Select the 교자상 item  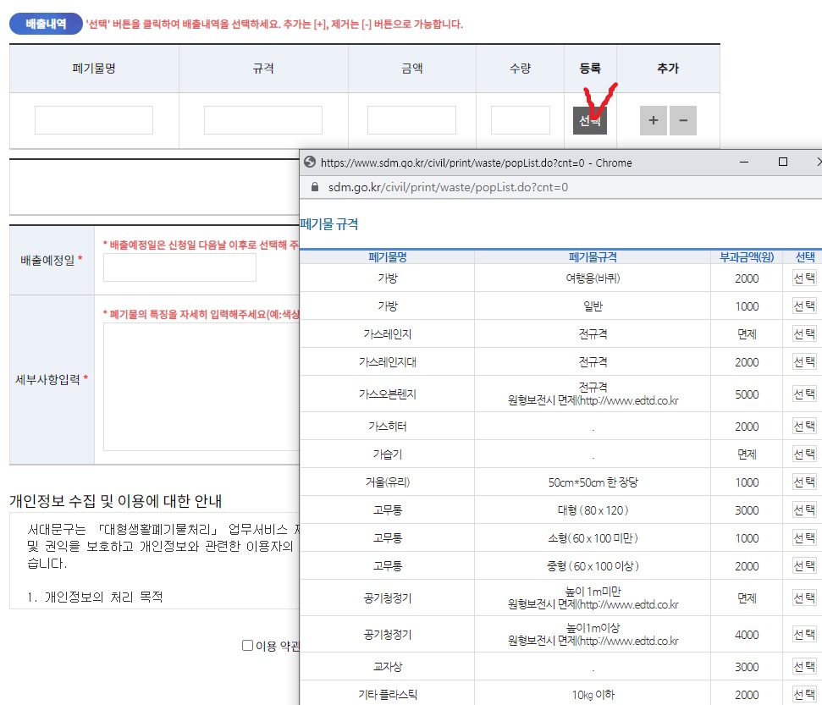click(804, 667)
